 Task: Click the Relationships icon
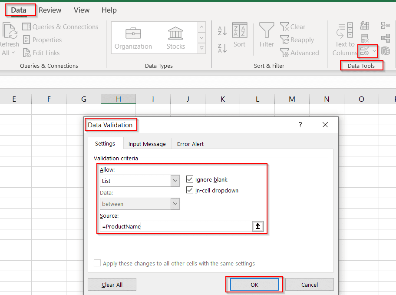[x=386, y=38]
